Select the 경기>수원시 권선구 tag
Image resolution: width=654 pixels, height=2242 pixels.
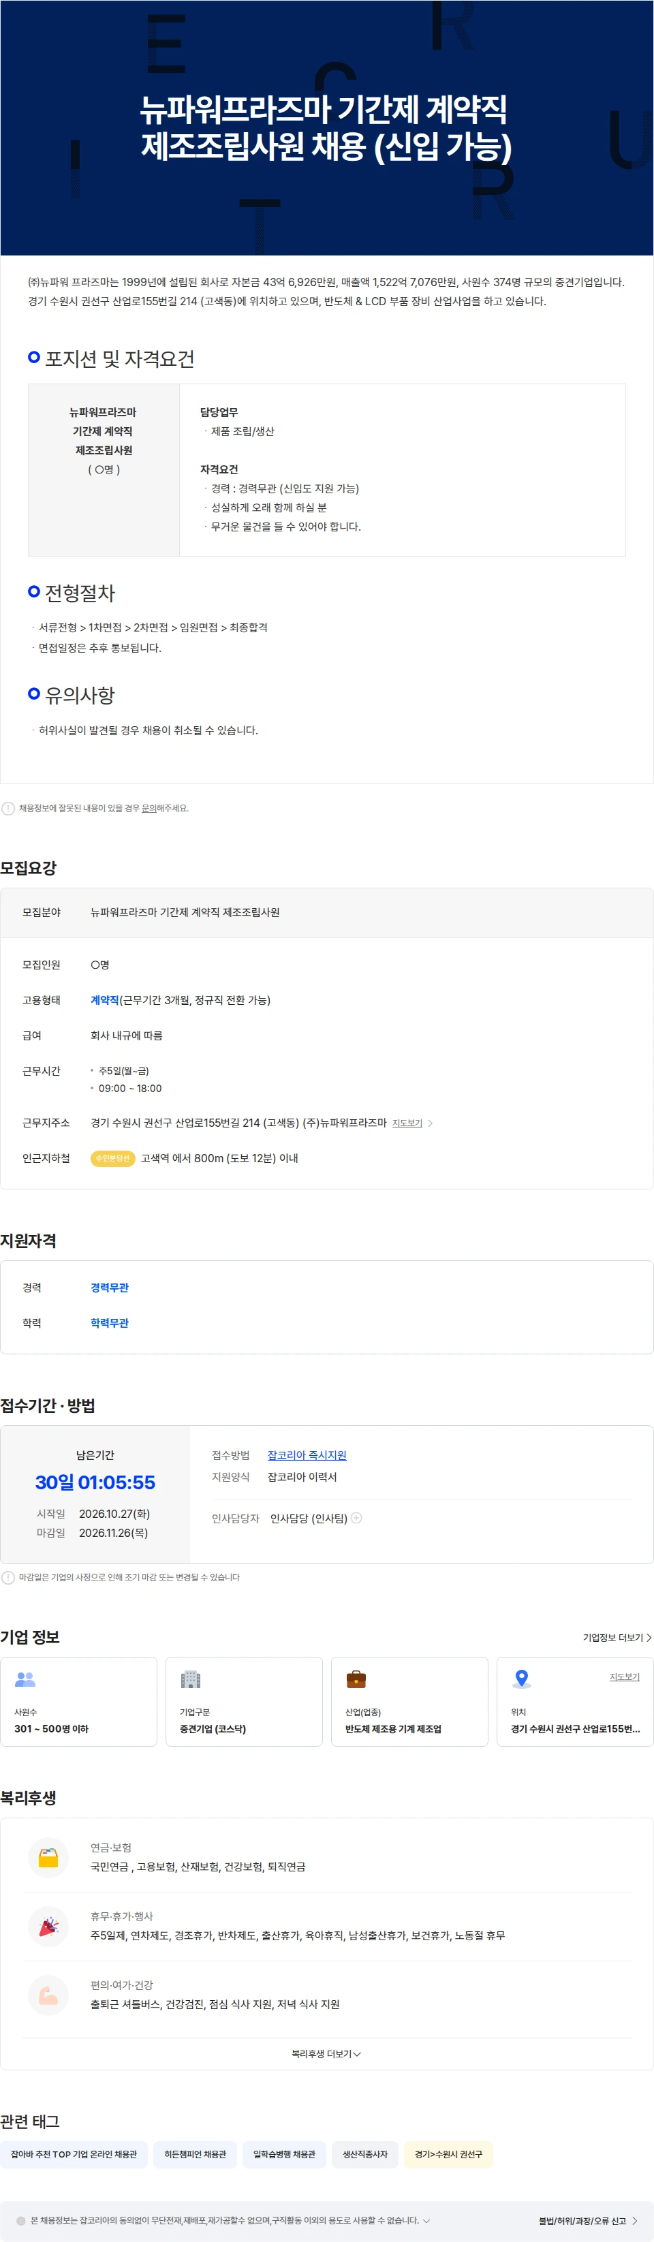(448, 2154)
